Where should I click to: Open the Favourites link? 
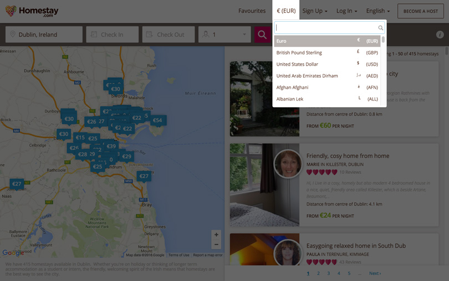coord(252,11)
